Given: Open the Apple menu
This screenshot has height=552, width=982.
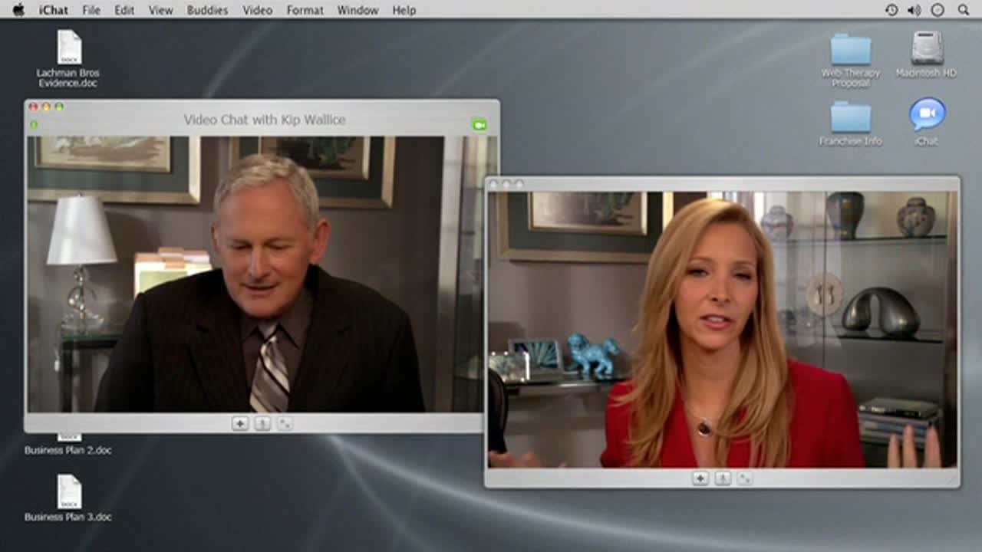Looking at the screenshot, I should pos(18,9).
